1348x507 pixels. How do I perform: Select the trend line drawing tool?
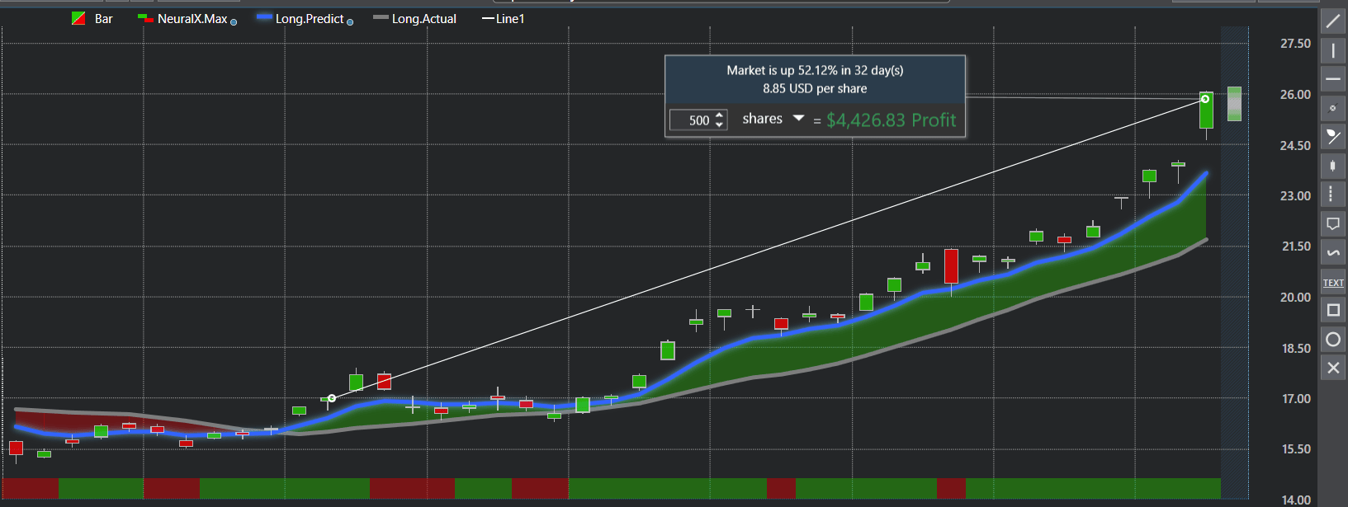tap(1333, 21)
